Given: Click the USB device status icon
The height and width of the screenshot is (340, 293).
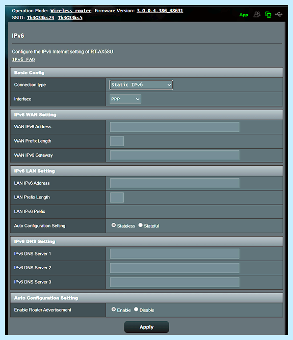Looking at the screenshot, I should [279, 14].
